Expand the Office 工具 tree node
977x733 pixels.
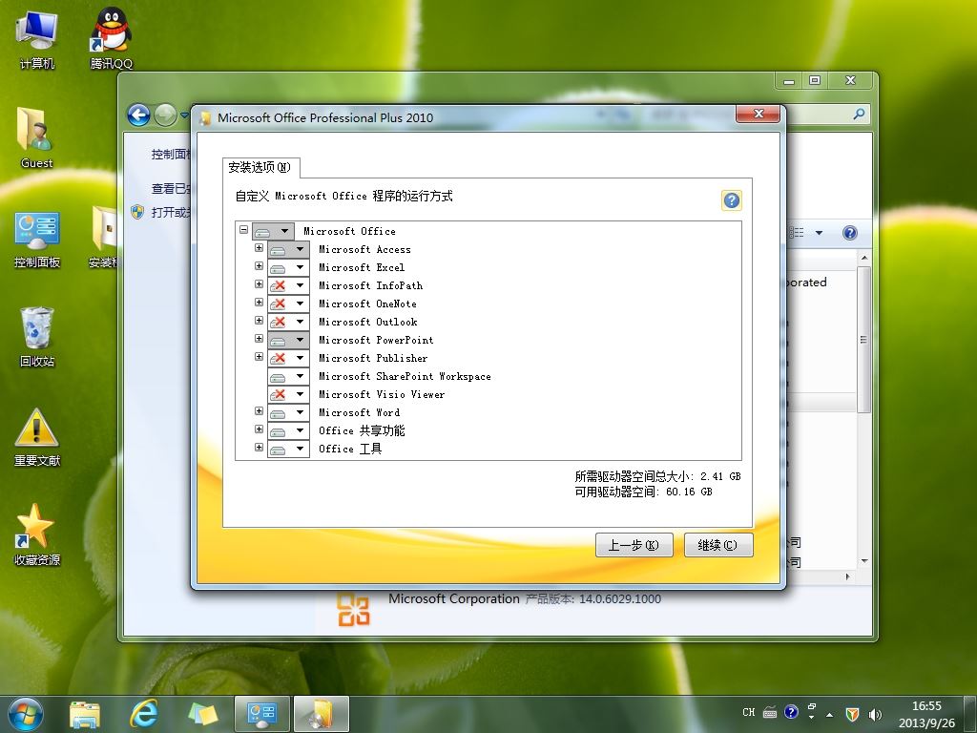click(x=260, y=447)
